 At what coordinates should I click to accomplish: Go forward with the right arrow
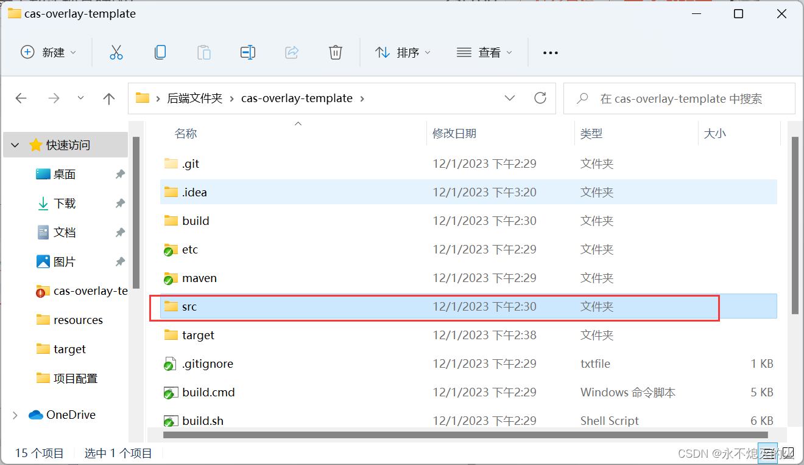point(54,98)
